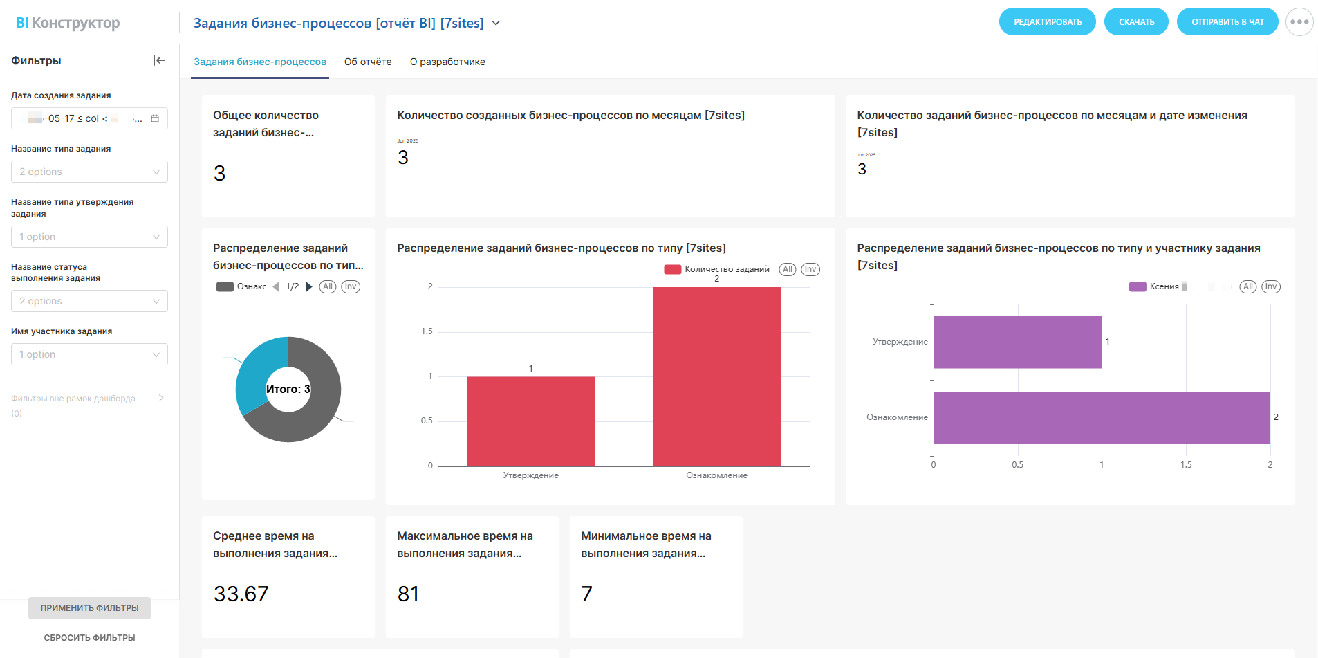The image size is (1318, 658).
Task: Click All legend button in bar chart
Action: (787, 269)
